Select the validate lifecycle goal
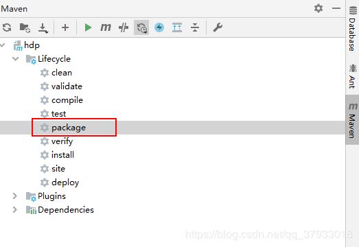 [67, 86]
